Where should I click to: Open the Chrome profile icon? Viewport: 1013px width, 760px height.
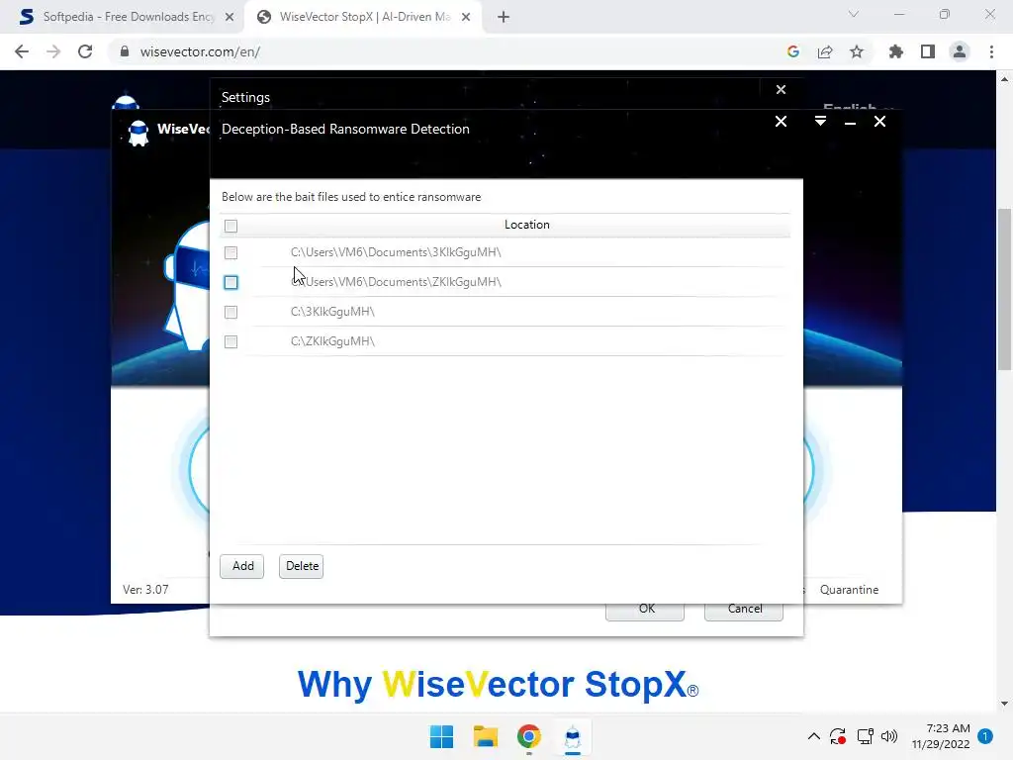(960, 51)
